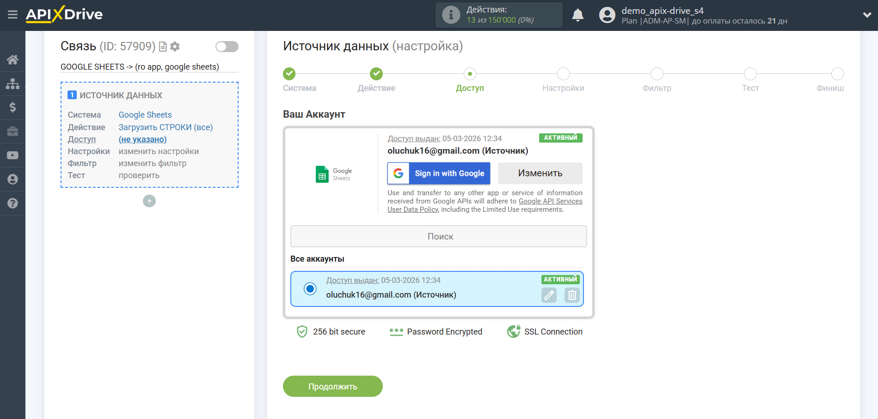Go to the Настройки step
The height and width of the screenshot is (419, 878).
tap(563, 74)
